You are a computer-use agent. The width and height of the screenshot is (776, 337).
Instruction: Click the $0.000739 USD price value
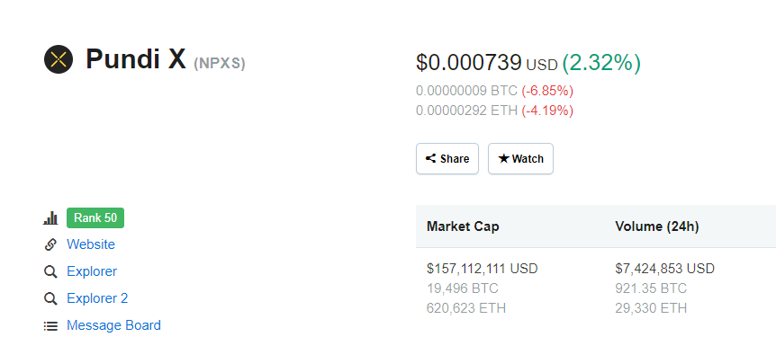(x=487, y=63)
